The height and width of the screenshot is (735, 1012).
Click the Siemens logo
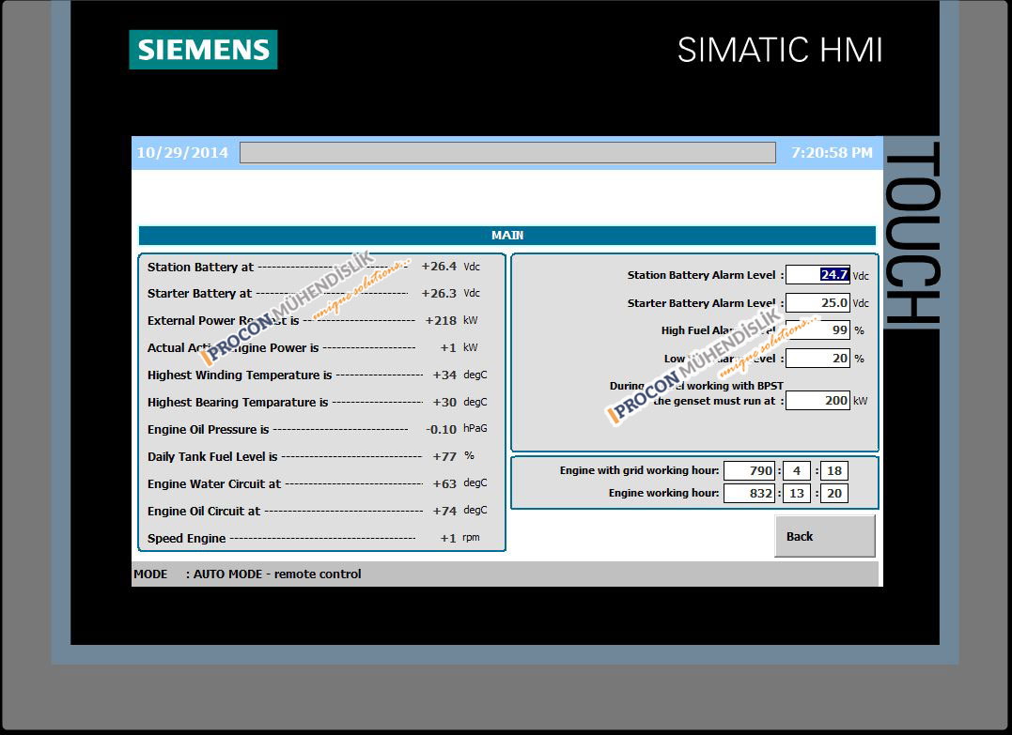click(203, 50)
